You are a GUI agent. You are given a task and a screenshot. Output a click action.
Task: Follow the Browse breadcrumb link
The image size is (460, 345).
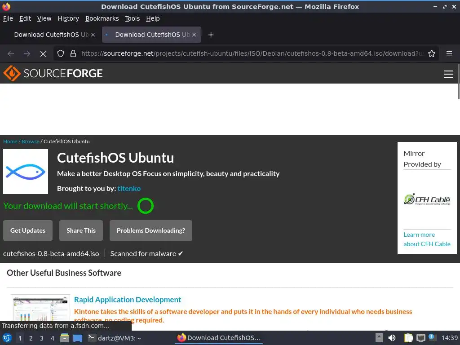(x=31, y=142)
